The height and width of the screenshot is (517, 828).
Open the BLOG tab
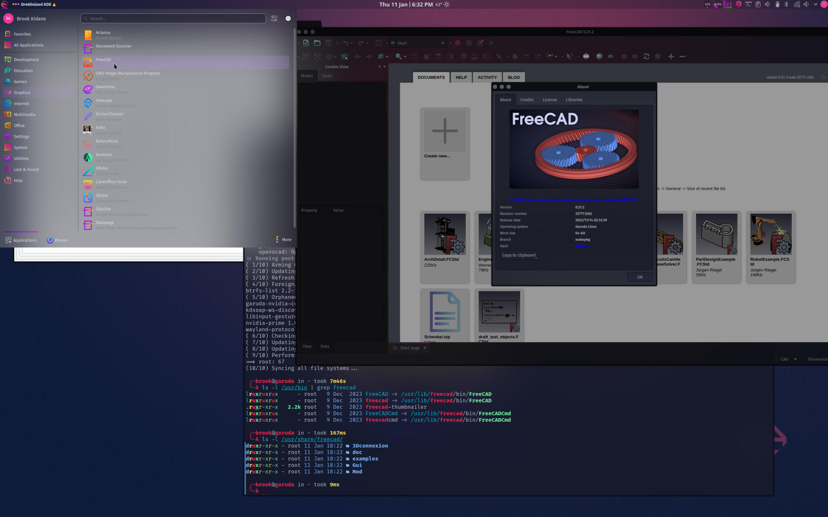point(514,78)
